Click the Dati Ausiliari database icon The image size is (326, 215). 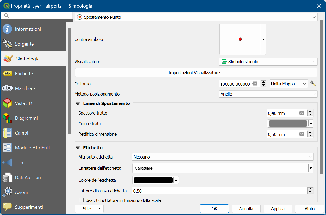[x=7, y=178]
